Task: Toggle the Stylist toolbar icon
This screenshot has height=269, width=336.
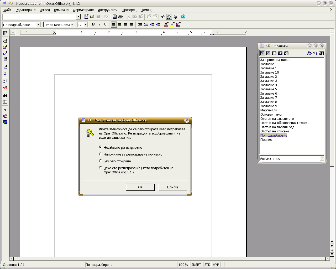Action: click(x=169, y=17)
